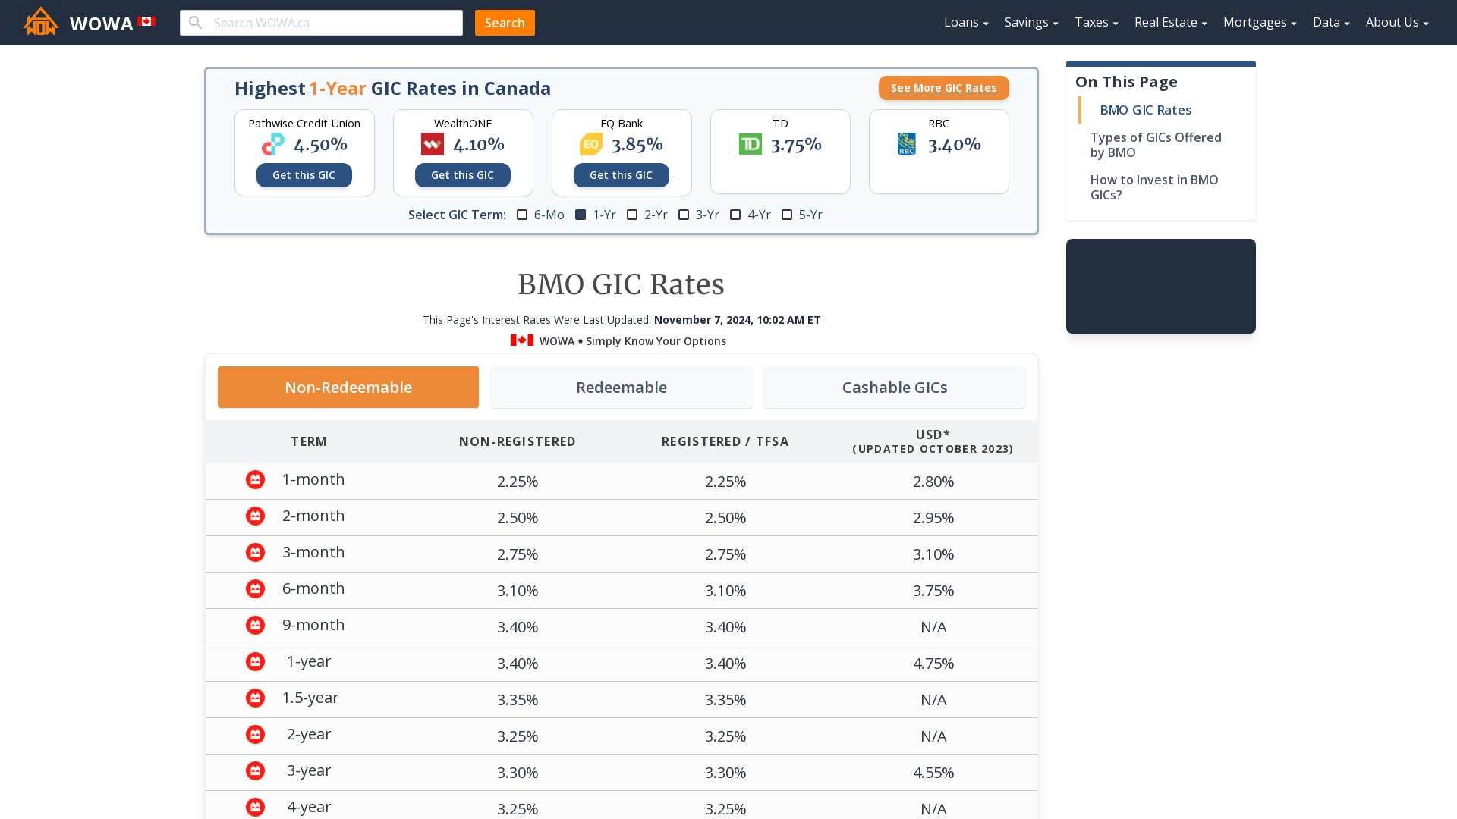Click the 1-month term label
The width and height of the screenshot is (1457, 819).
(313, 479)
